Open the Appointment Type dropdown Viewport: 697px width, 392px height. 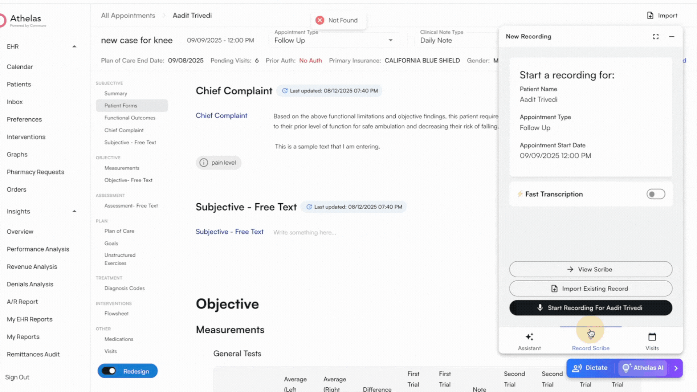(390, 40)
